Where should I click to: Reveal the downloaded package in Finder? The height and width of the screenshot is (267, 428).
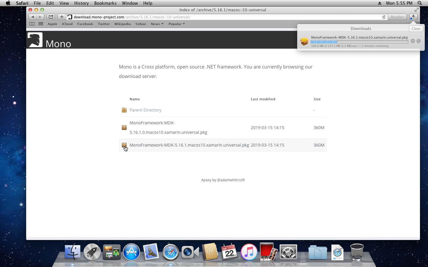pyautogui.click(x=418, y=41)
